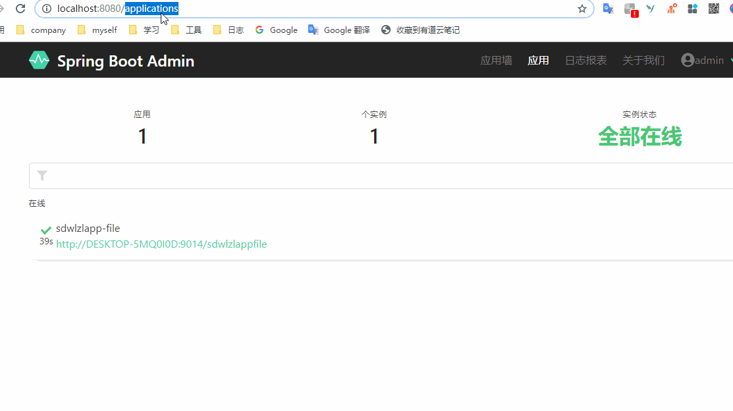
Task: Click the Spring Boot Admin heartbeat logo
Action: tap(39, 61)
